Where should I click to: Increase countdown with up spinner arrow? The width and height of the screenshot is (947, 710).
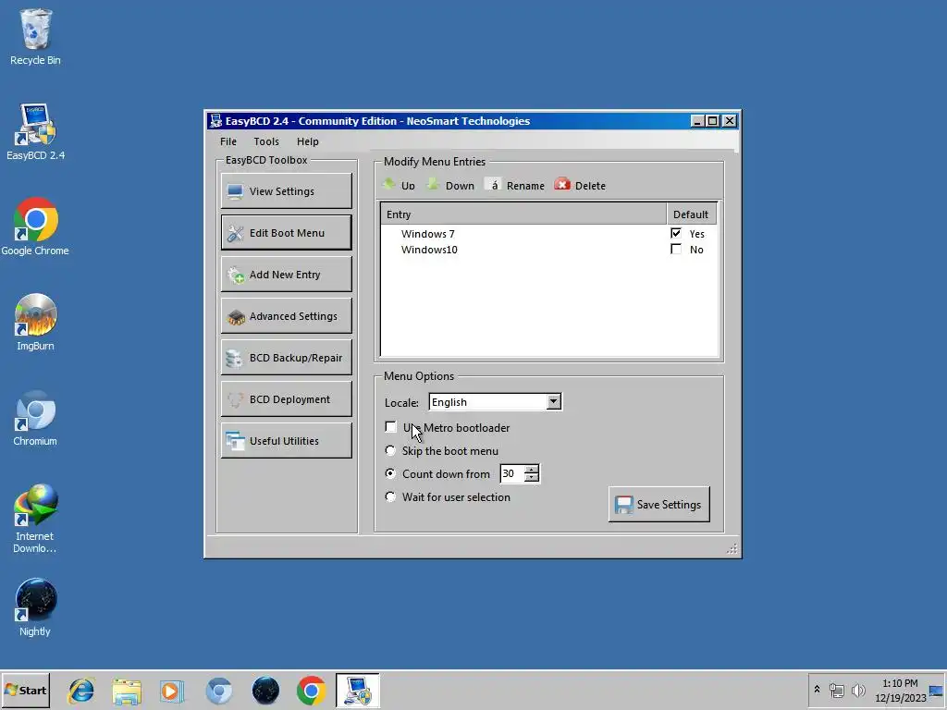(532, 470)
